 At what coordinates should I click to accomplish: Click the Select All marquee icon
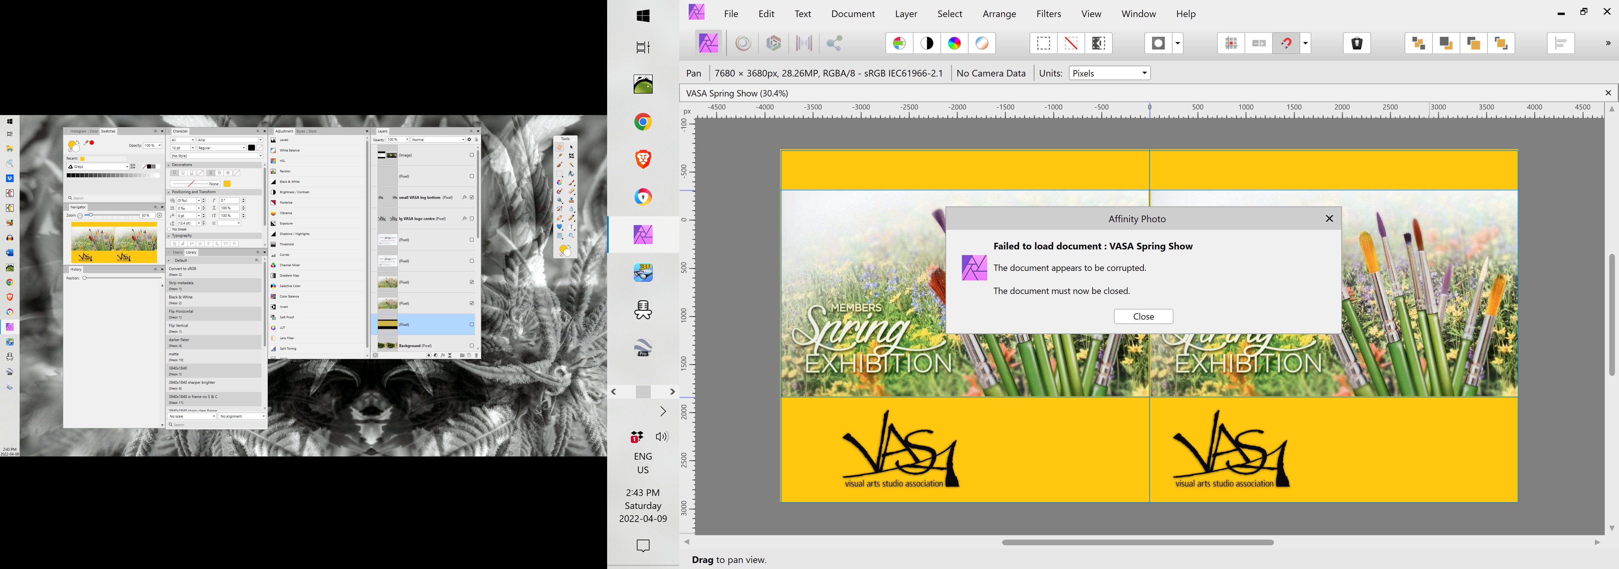coord(1043,43)
